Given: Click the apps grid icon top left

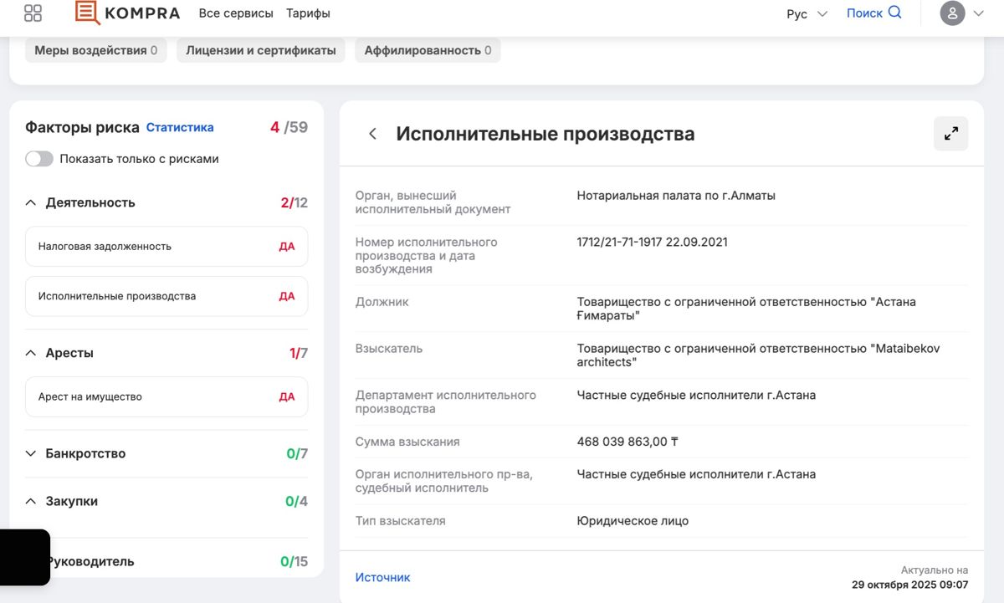Looking at the screenshot, I should 32,13.
